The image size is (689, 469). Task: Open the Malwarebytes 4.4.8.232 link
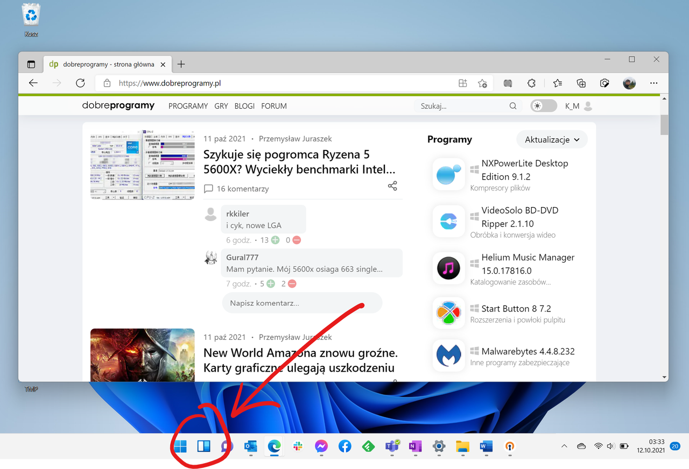point(528,351)
